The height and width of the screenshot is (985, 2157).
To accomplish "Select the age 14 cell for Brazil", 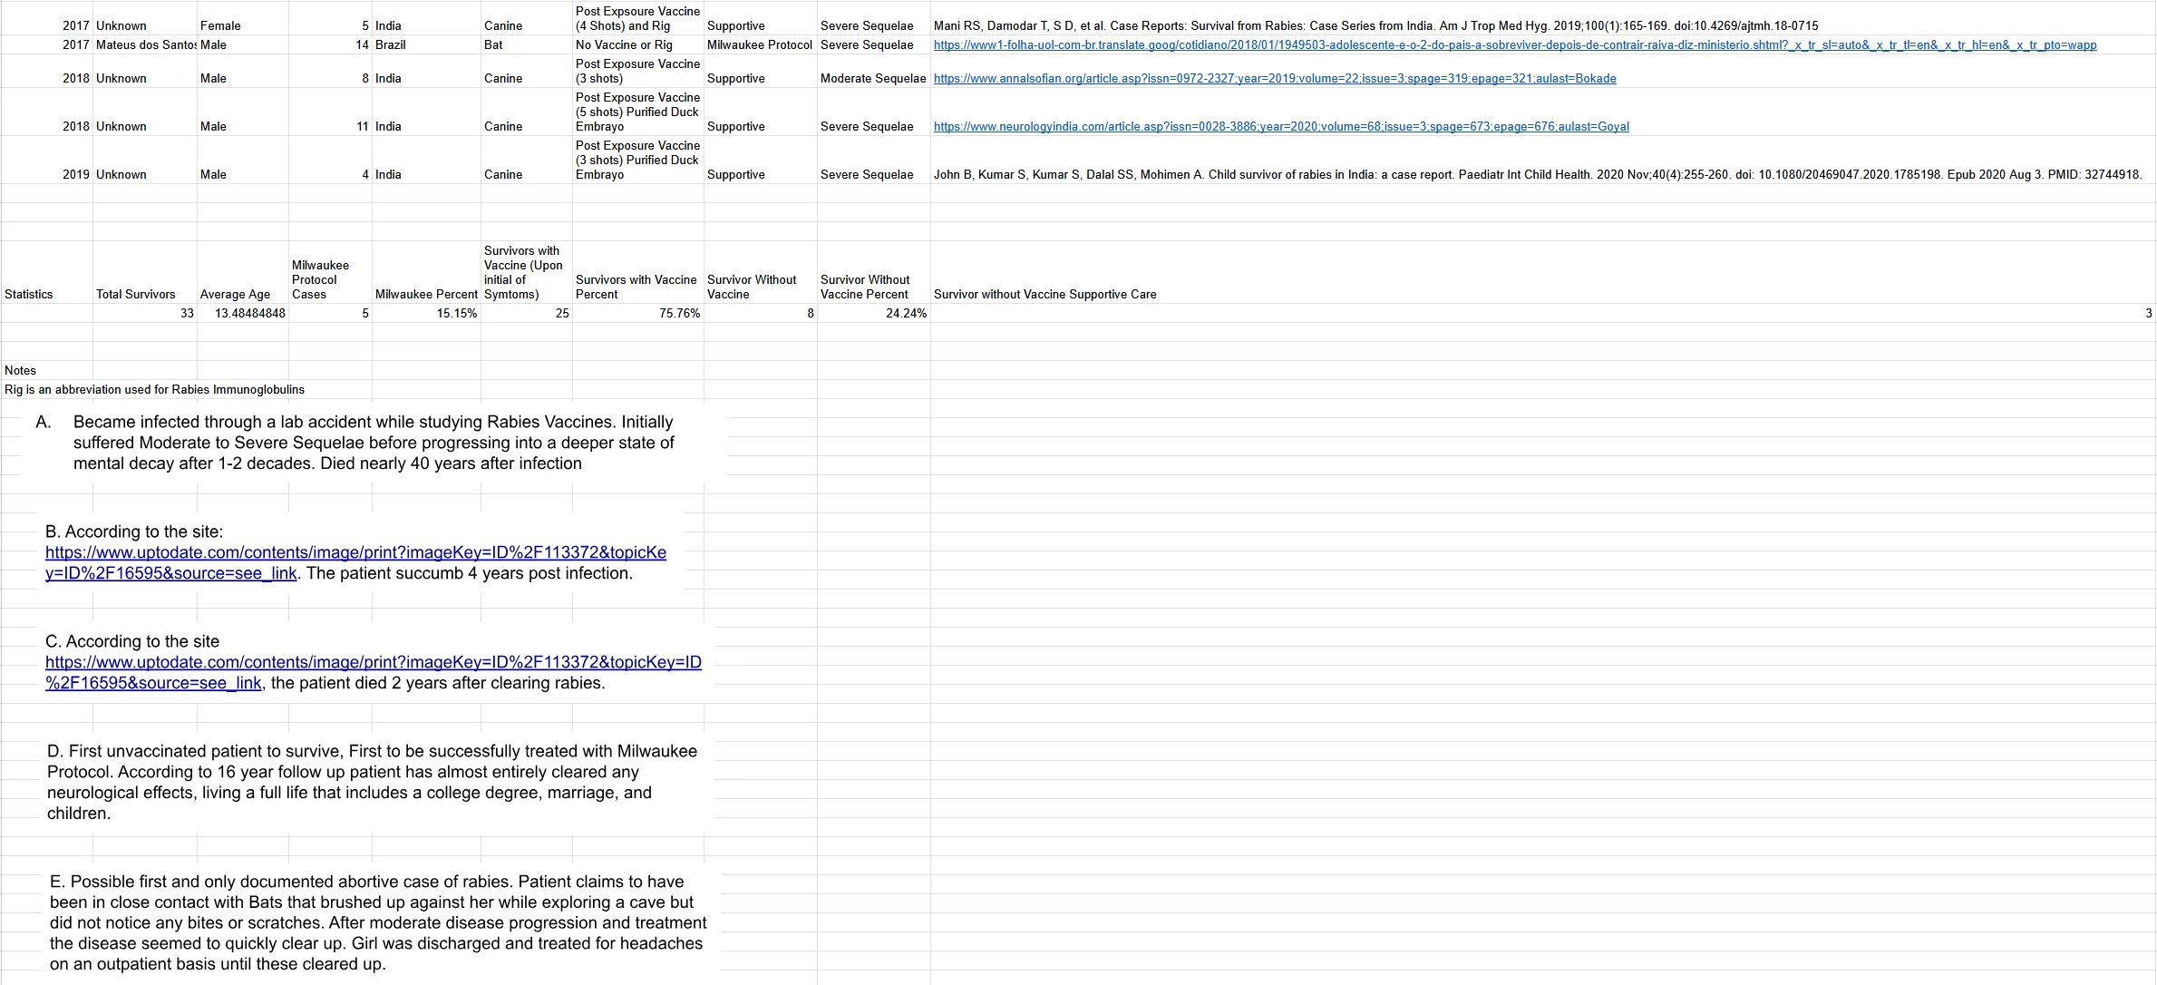I will 330,44.
